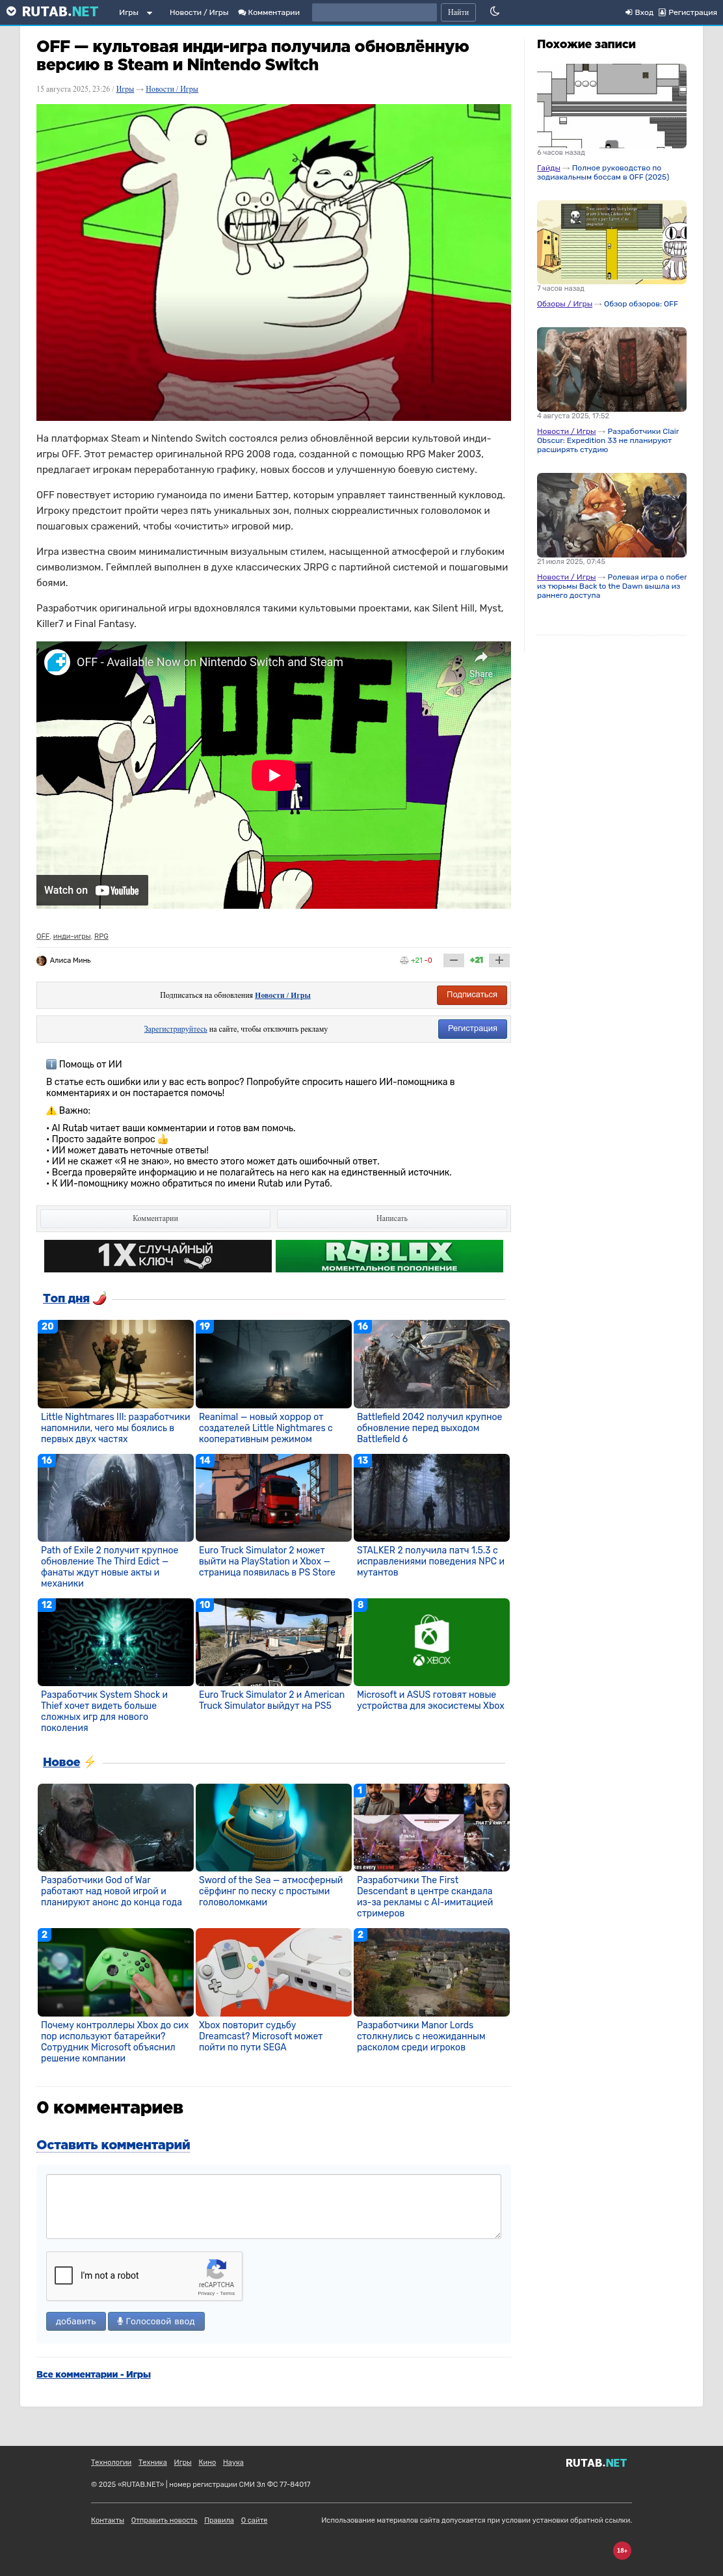Click the Вход login icon link

point(639,12)
